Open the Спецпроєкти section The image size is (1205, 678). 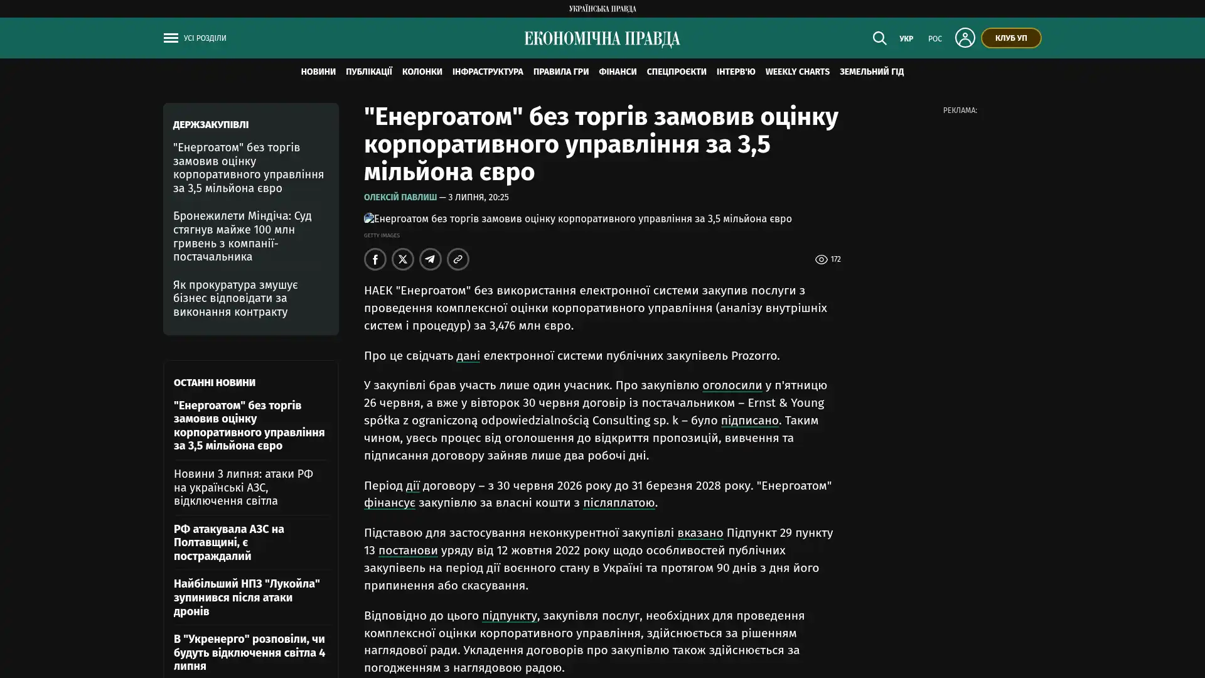tap(677, 72)
